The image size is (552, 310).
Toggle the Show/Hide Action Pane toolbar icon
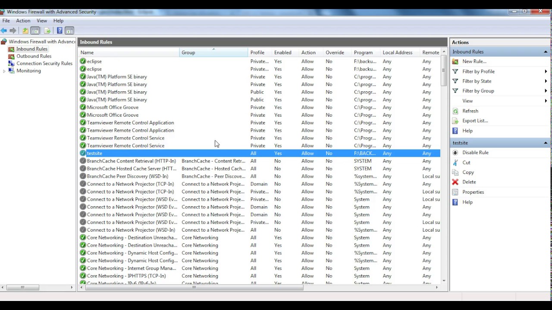(x=69, y=31)
